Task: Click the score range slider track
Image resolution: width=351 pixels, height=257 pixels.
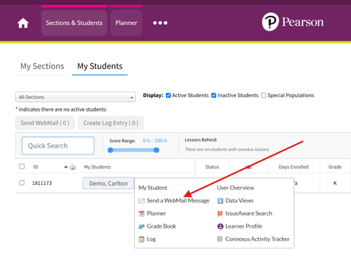Action: (133, 150)
